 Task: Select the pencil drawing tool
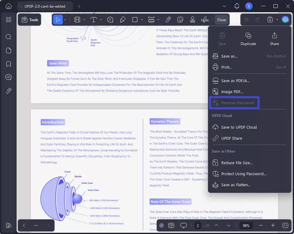[x=123, y=20]
